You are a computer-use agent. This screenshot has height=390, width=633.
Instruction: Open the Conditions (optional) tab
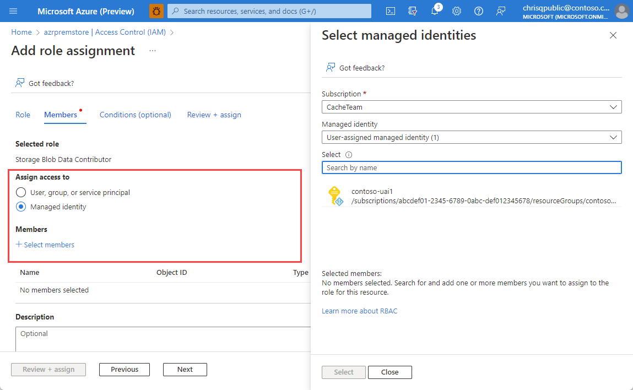pos(135,115)
